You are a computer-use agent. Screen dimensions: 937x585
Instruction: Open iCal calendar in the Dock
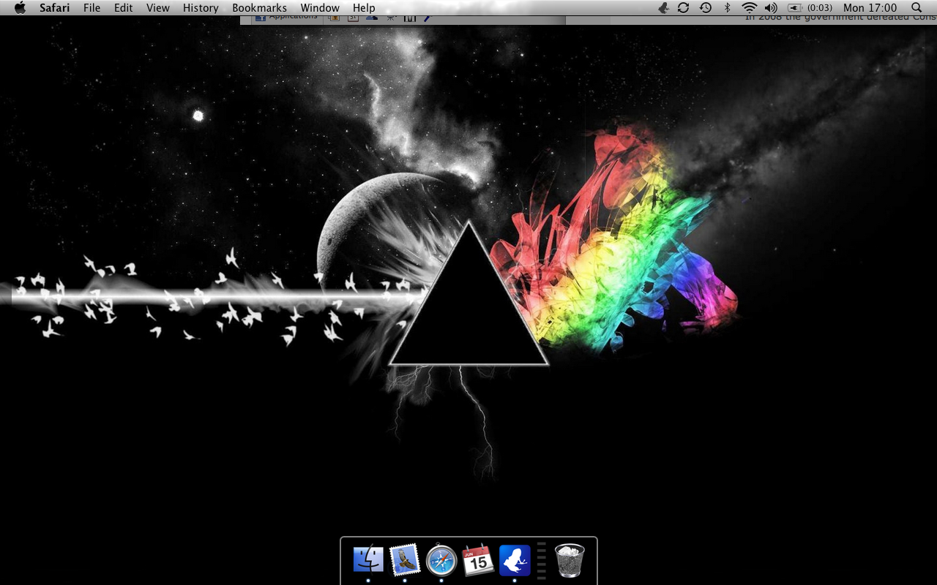pyautogui.click(x=478, y=560)
